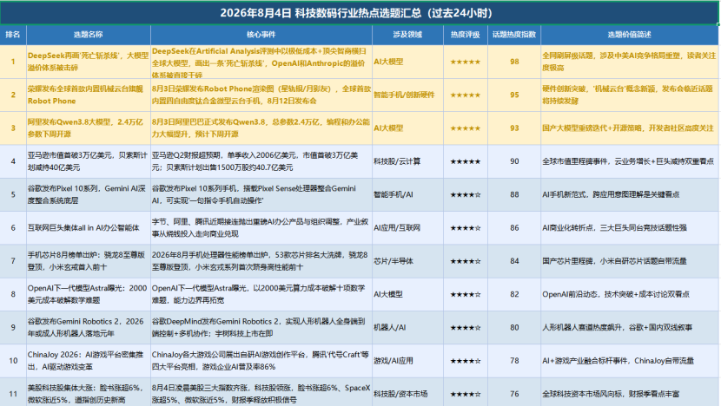Select heat index cell '84'
The width and height of the screenshot is (721, 406).
(514, 261)
